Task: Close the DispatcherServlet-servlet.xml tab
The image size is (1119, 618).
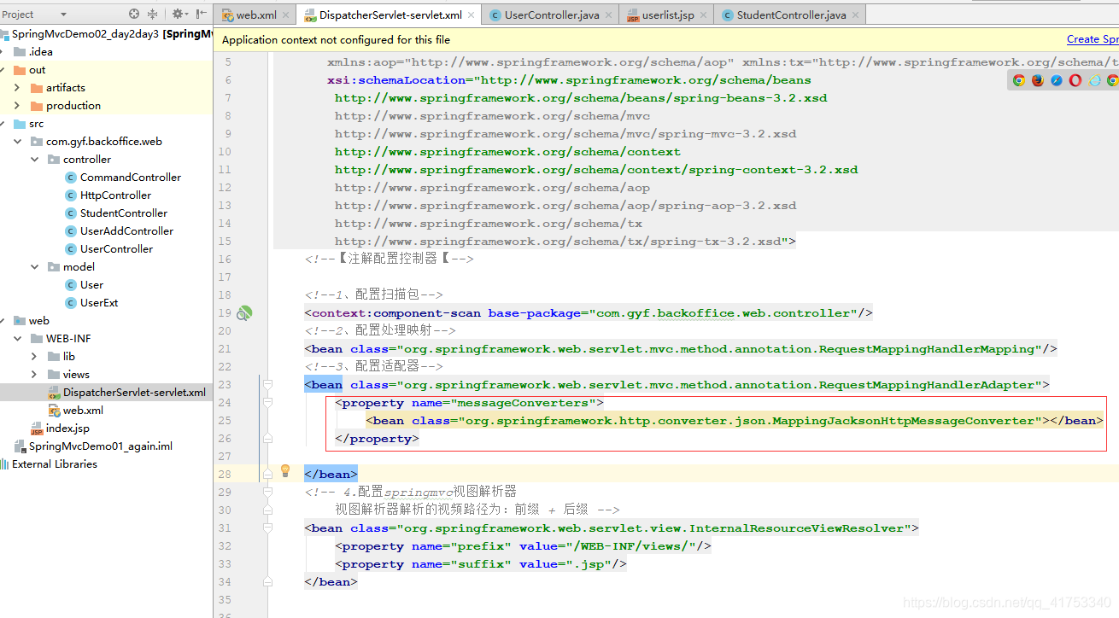Action: coord(471,15)
